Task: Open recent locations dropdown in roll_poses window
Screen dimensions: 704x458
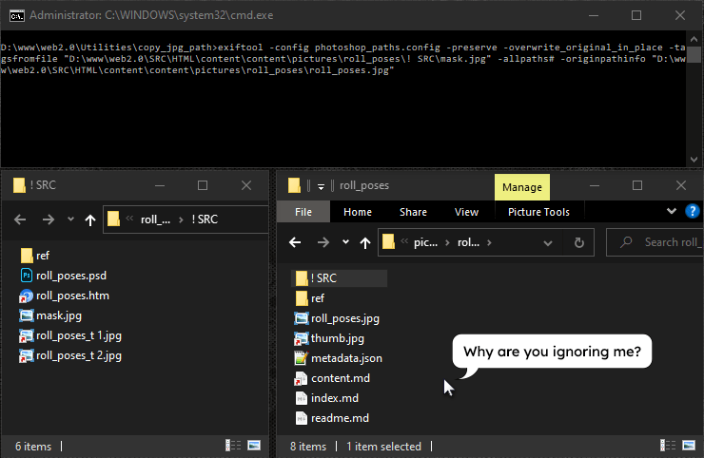Action: tap(345, 243)
